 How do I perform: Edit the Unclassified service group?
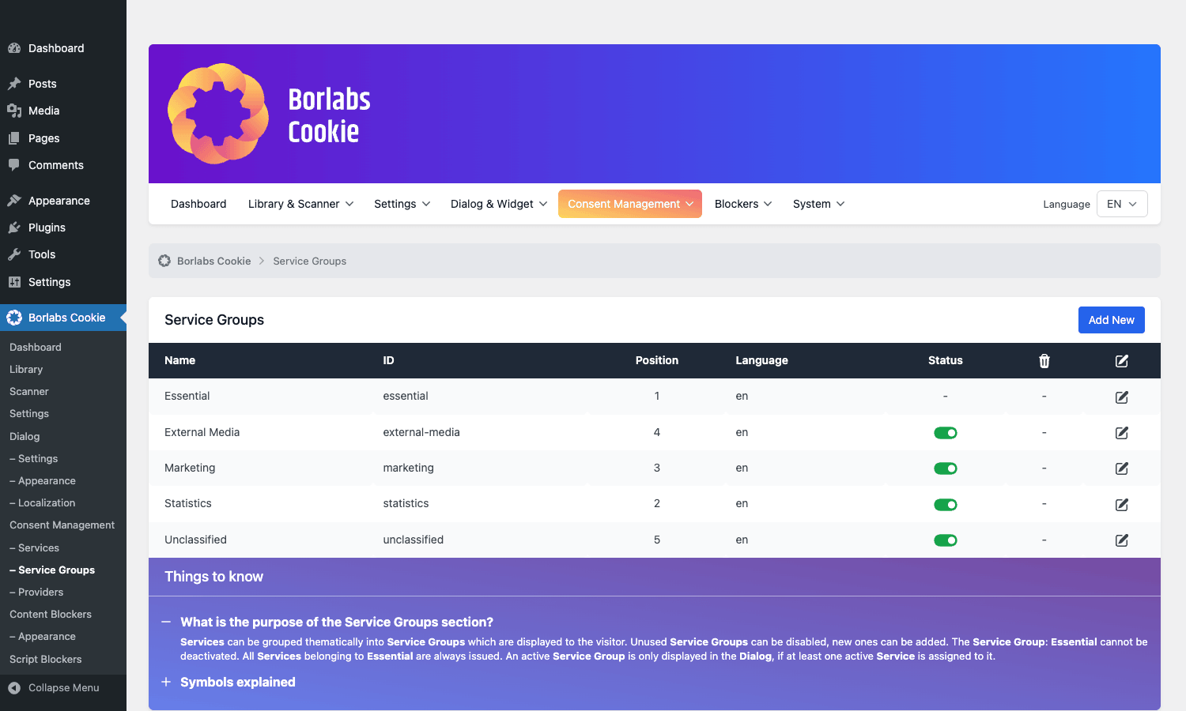pos(1122,540)
